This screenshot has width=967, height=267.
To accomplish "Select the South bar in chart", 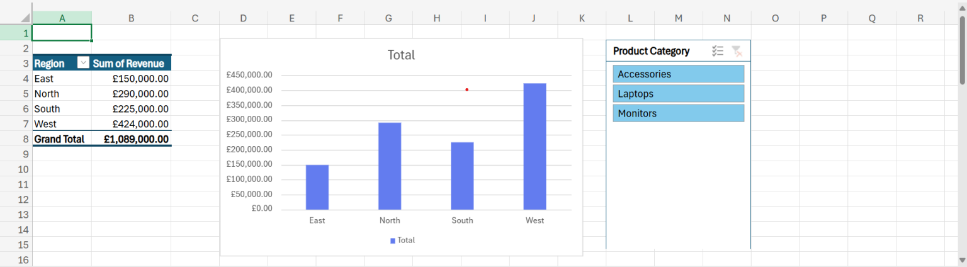I will pyautogui.click(x=462, y=176).
